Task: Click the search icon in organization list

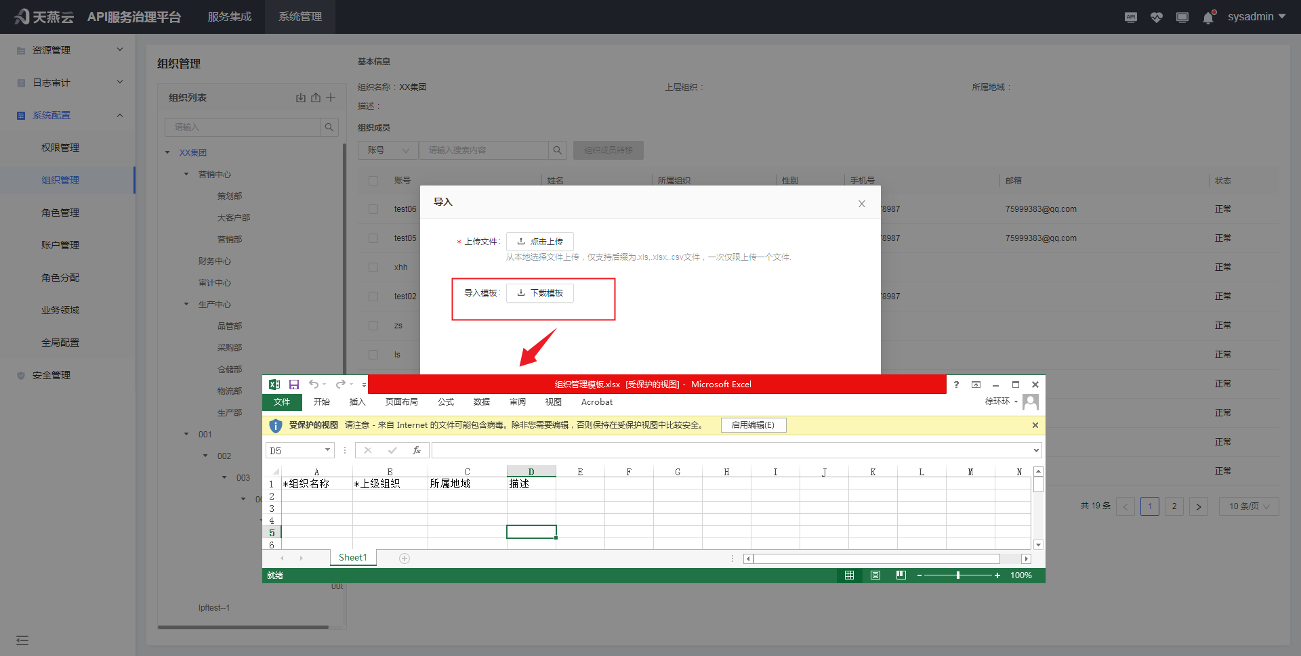Action: [x=329, y=127]
